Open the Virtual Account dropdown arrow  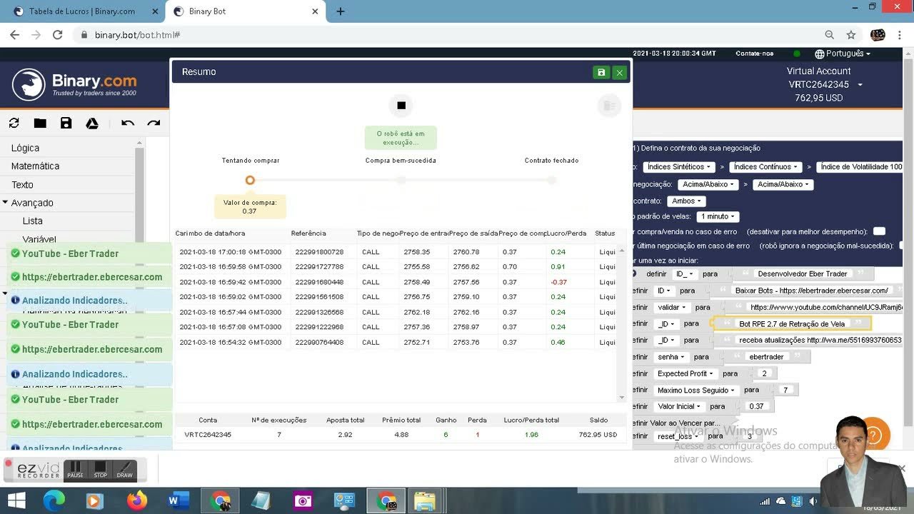(x=860, y=85)
